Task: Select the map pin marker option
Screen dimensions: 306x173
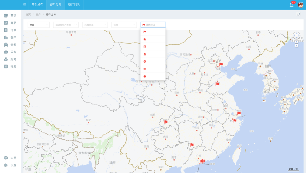Action: click(x=145, y=62)
